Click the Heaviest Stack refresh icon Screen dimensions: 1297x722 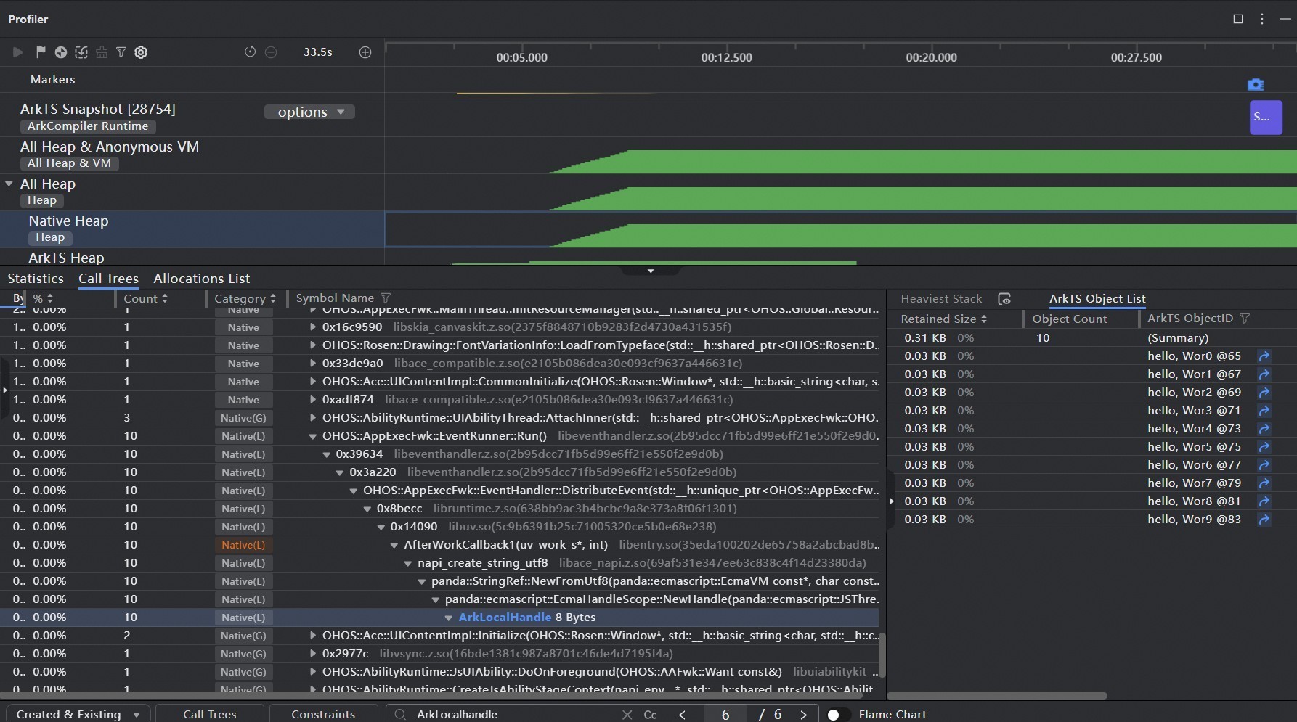(1004, 299)
